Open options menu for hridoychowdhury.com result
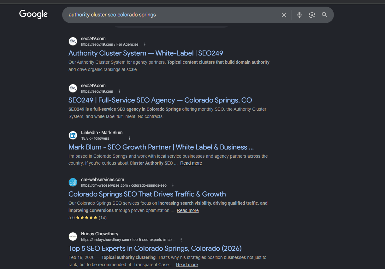This screenshot has height=269, width=385. (181, 240)
